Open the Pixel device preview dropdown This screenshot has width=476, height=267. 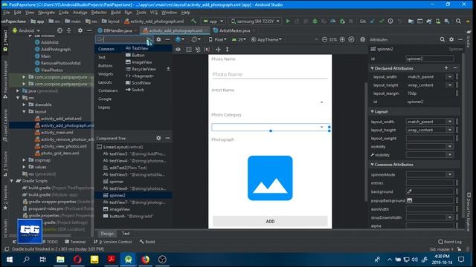(x=217, y=39)
